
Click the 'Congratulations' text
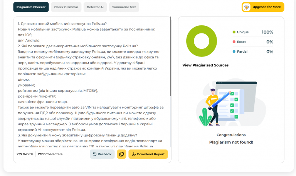(231, 135)
